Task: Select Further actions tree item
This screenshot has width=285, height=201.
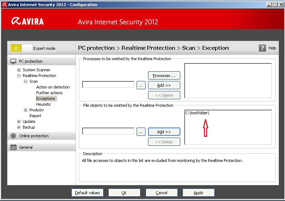Action: [49, 93]
